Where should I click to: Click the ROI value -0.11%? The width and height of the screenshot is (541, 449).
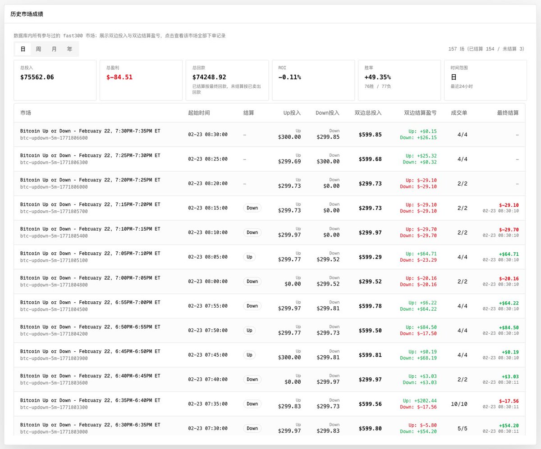(x=290, y=77)
